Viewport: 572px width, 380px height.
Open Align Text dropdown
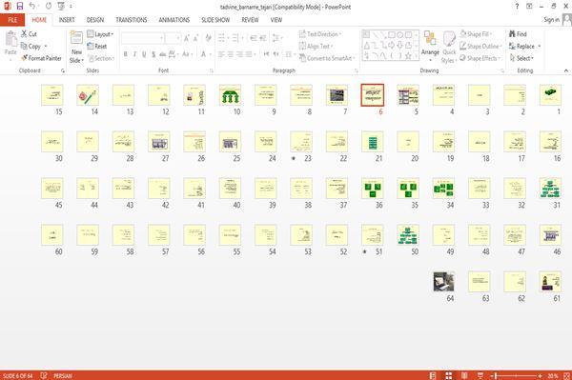pos(316,47)
